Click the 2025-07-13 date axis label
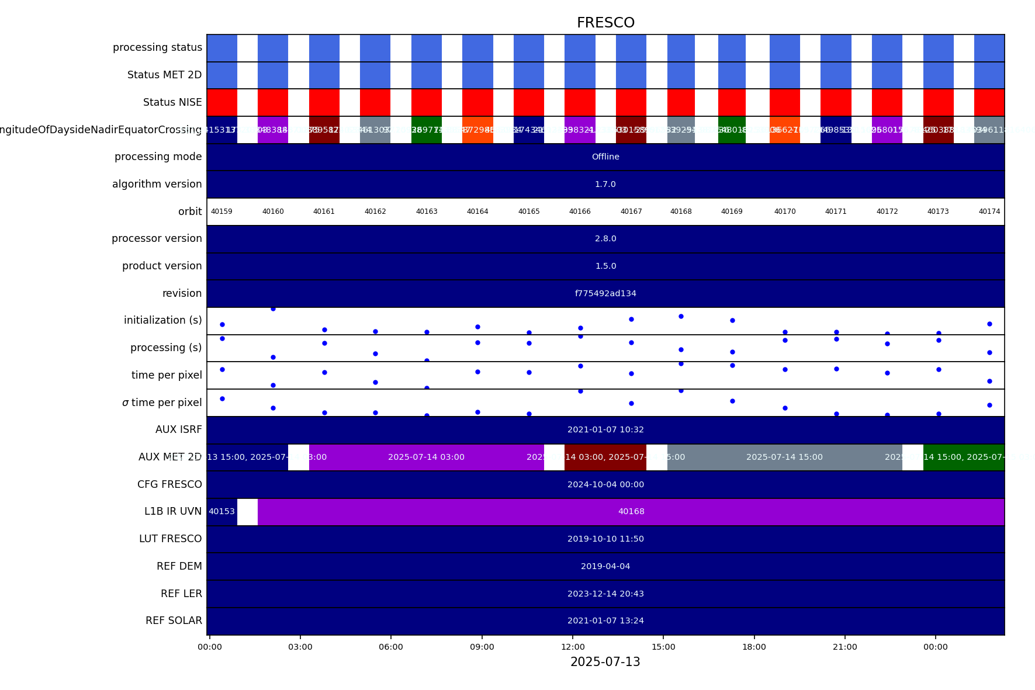This screenshot has height=690, width=1035. (x=605, y=662)
